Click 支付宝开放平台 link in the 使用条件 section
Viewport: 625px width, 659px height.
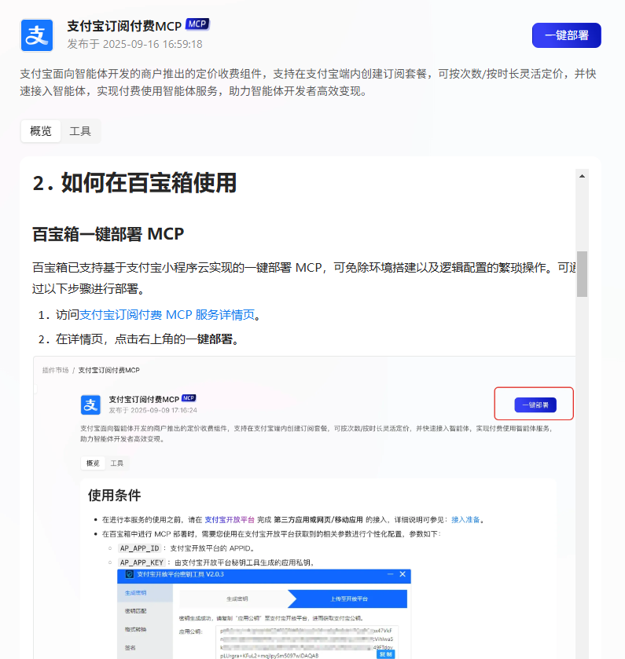click(x=229, y=519)
